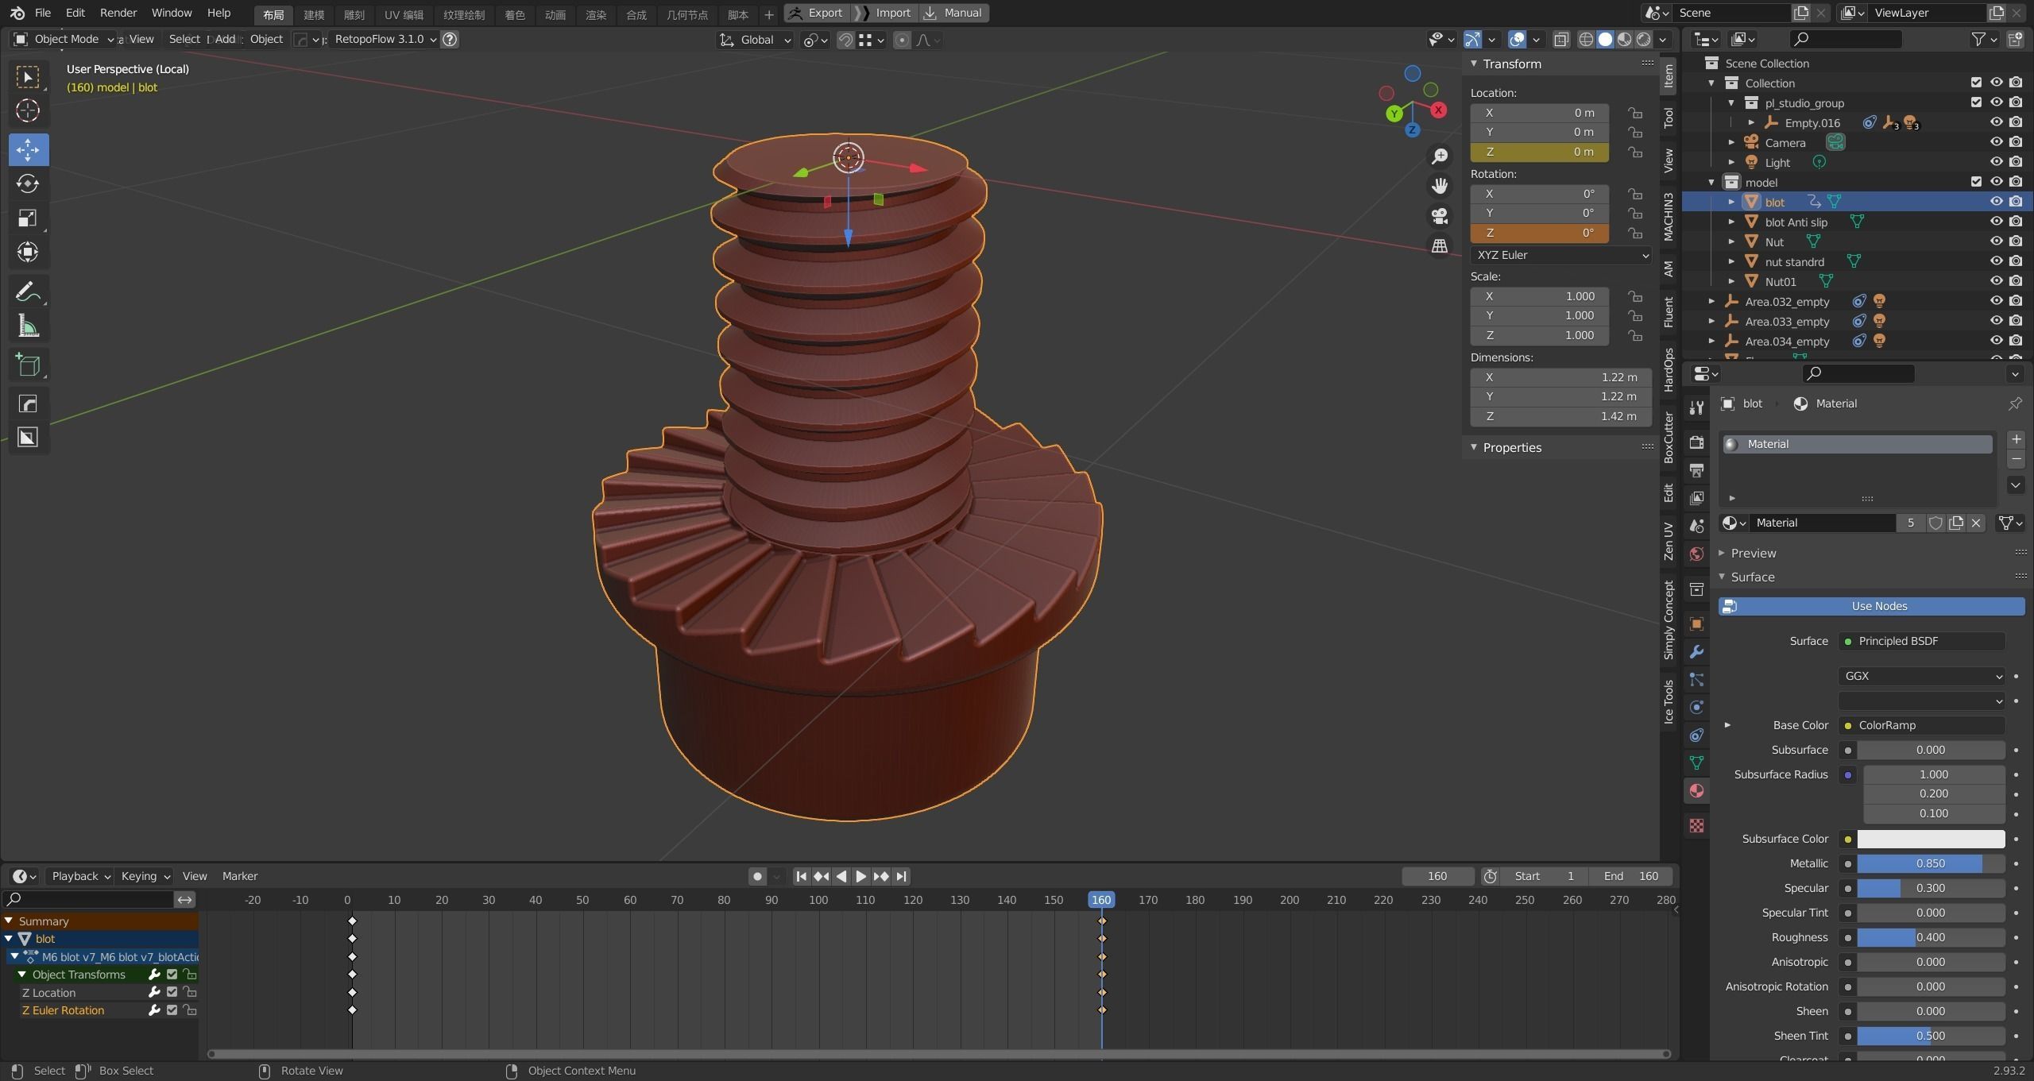
Task: Expand the blot Anti slip tree item
Action: (x=1731, y=222)
